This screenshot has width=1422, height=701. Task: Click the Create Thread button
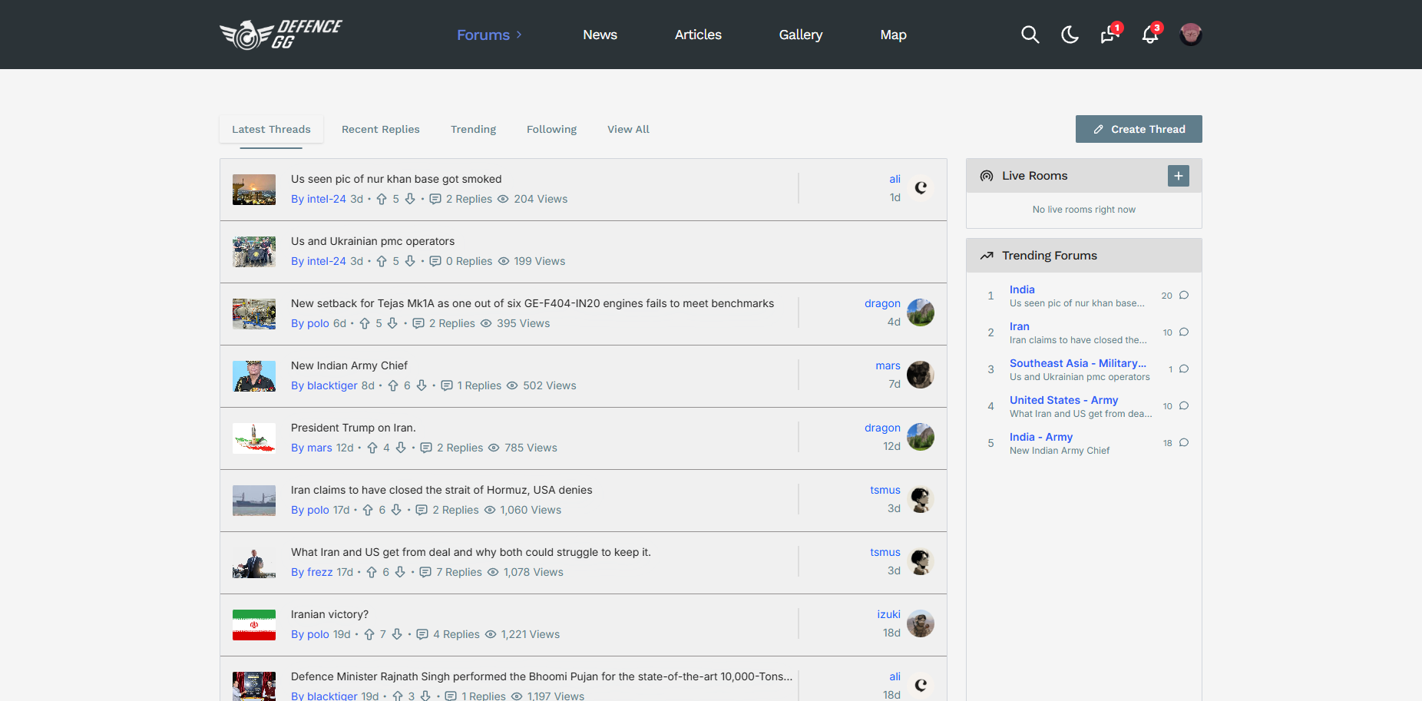pos(1139,129)
